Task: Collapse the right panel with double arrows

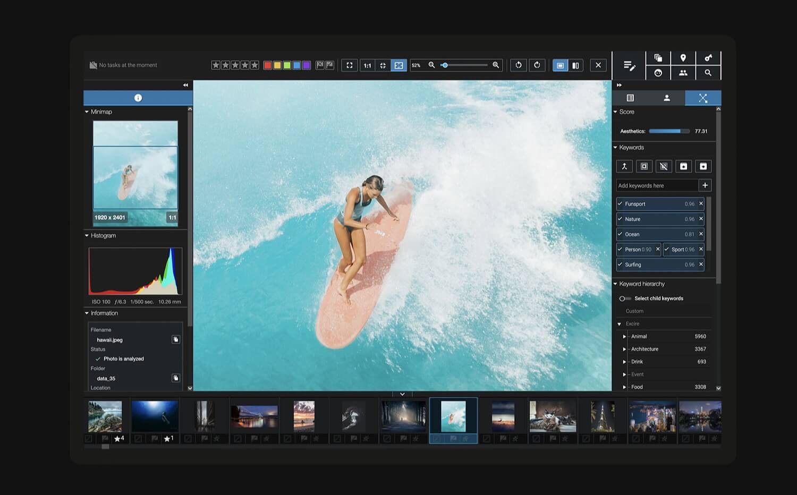Action: coord(619,85)
